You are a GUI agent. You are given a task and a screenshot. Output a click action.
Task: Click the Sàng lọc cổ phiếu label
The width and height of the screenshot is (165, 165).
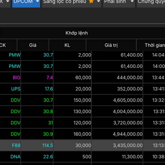click(x=65, y=2)
